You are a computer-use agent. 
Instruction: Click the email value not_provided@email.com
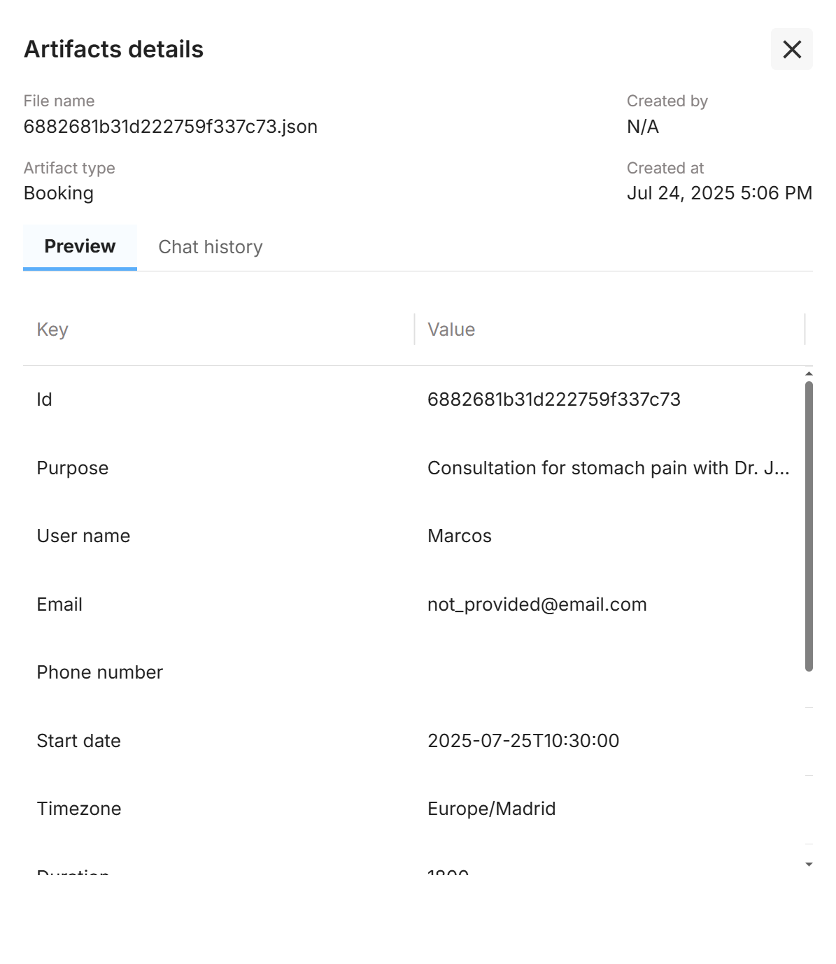pos(537,604)
